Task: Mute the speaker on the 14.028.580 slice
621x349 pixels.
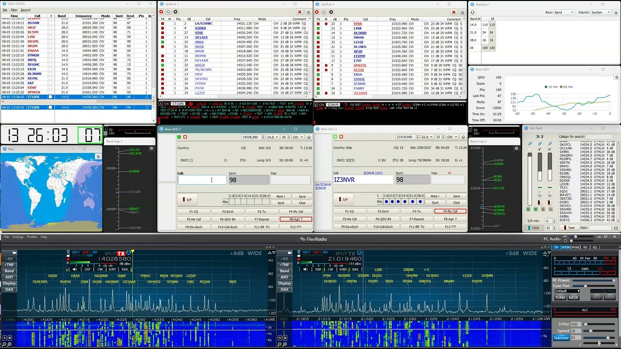Action: tap(74, 270)
